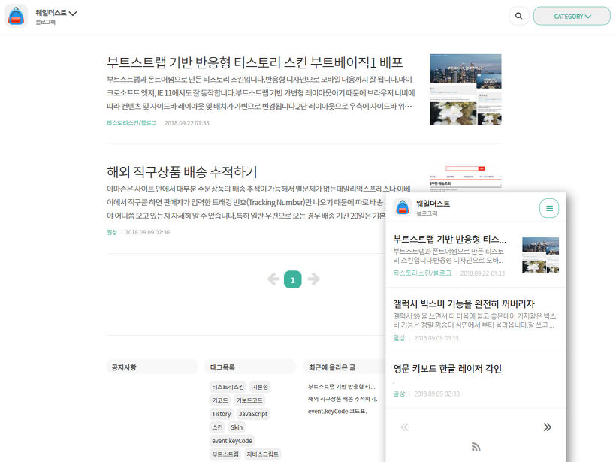This screenshot has width=616, height=462.
Task: Open recent post 해외 직구상품 배송 추적하기 in footer
Action: click(x=343, y=399)
